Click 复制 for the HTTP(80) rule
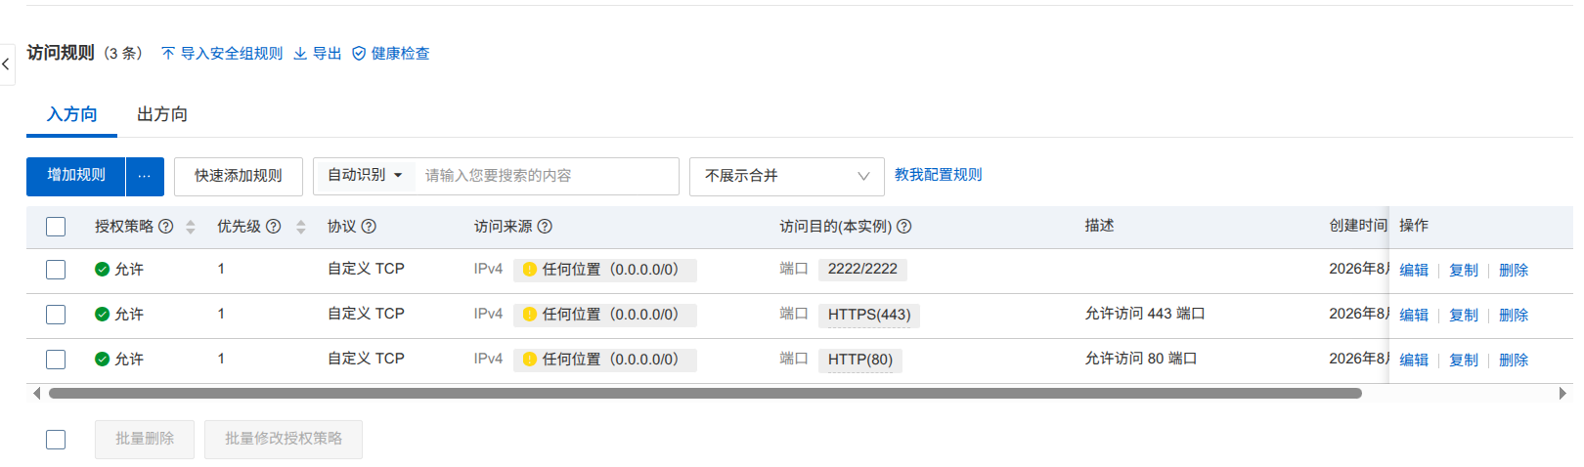The width and height of the screenshot is (1584, 467). pyautogui.click(x=1464, y=361)
